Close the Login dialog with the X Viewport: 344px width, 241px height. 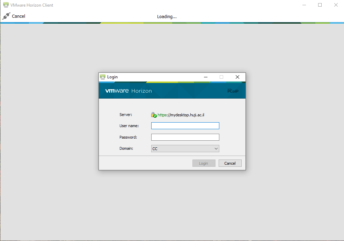(x=237, y=77)
